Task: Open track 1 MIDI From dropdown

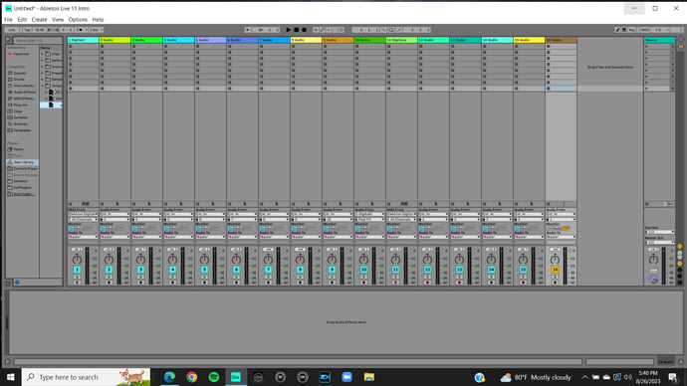Action: [x=83, y=214]
